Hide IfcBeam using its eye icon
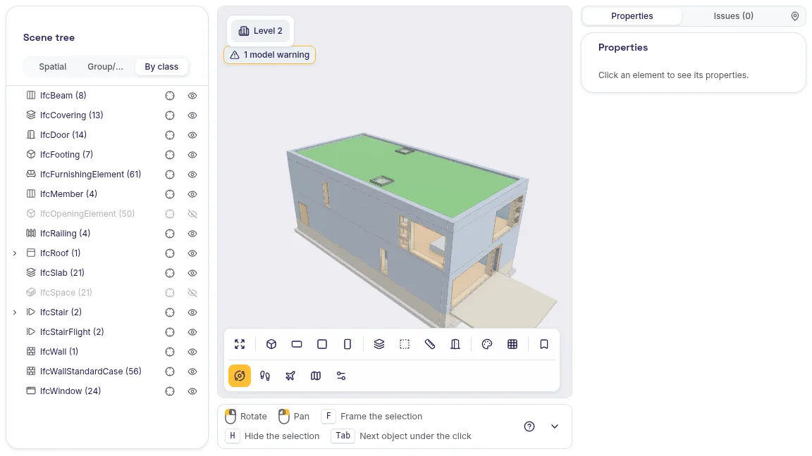Screen dimensions: 812x456 (x=192, y=96)
